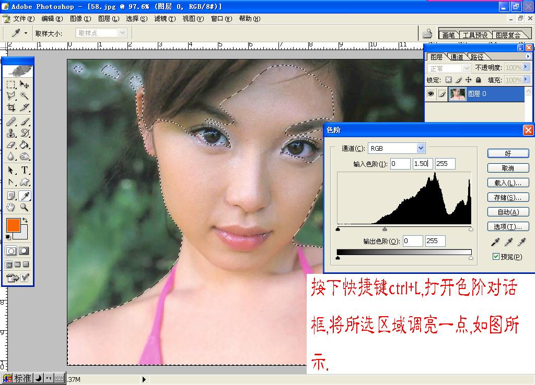Image resolution: width=535 pixels, height=385 pixels.
Task: Open the File Browser icon in options bar
Action: [x=427, y=33]
